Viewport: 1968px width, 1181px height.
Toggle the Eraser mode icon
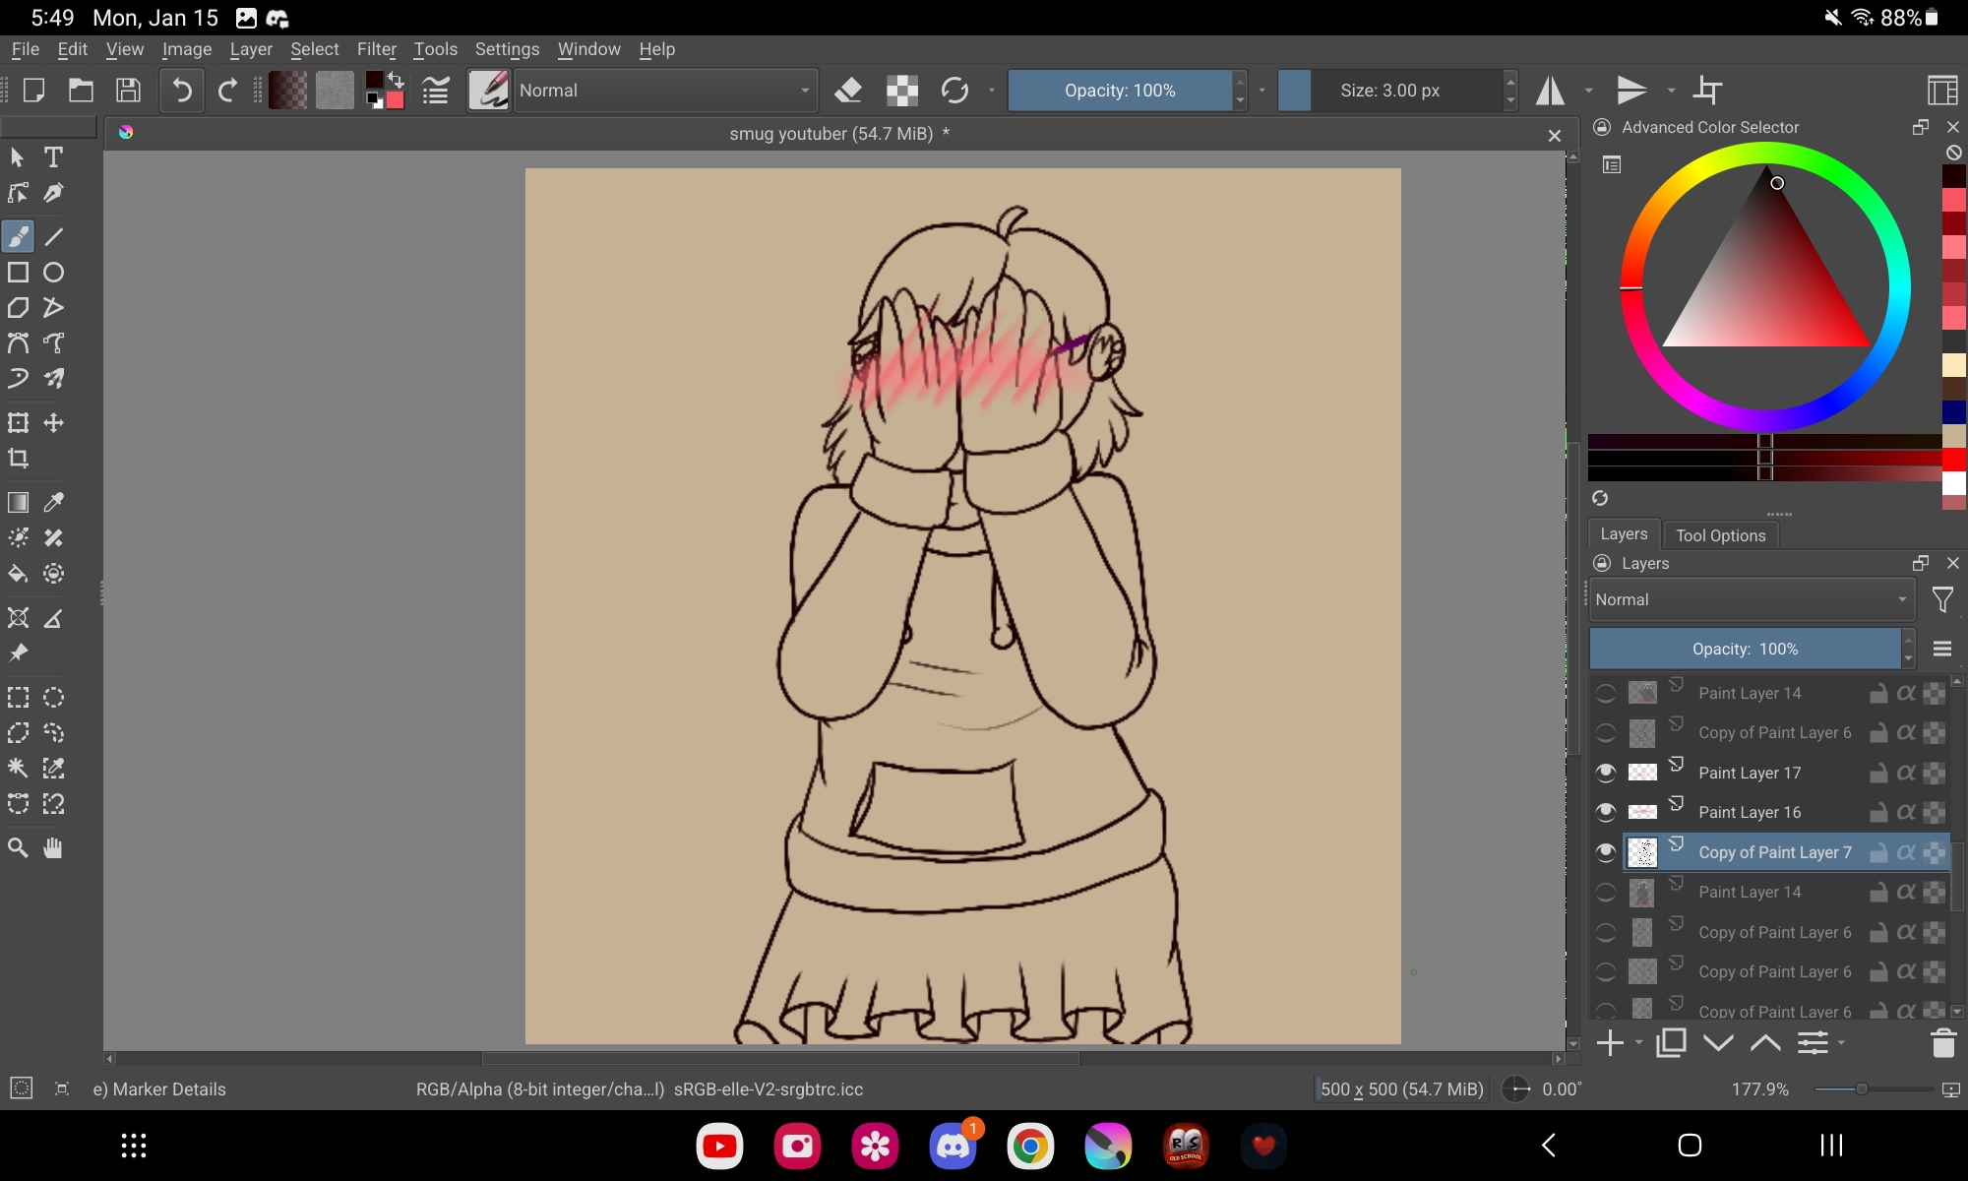847,91
